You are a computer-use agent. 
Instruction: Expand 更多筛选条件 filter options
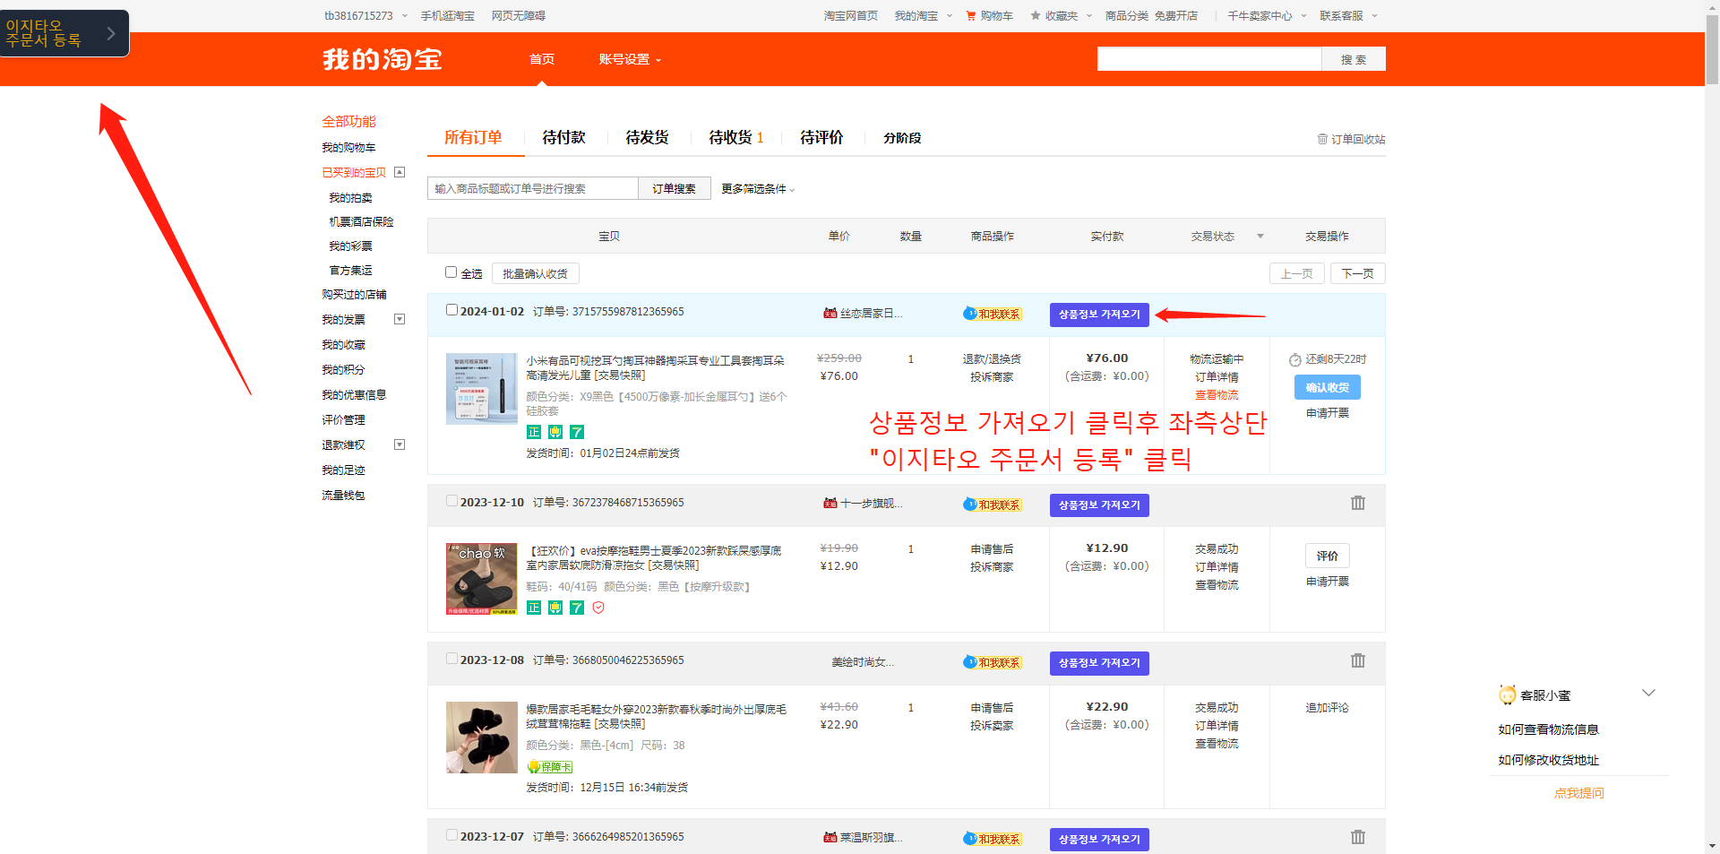(x=758, y=188)
